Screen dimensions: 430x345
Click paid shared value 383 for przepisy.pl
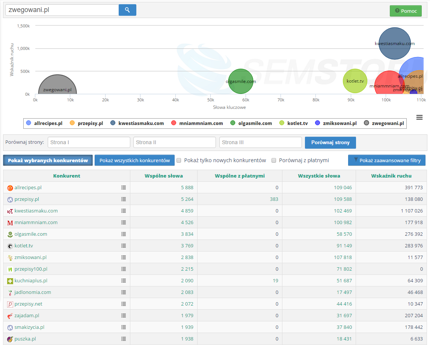coord(274,199)
